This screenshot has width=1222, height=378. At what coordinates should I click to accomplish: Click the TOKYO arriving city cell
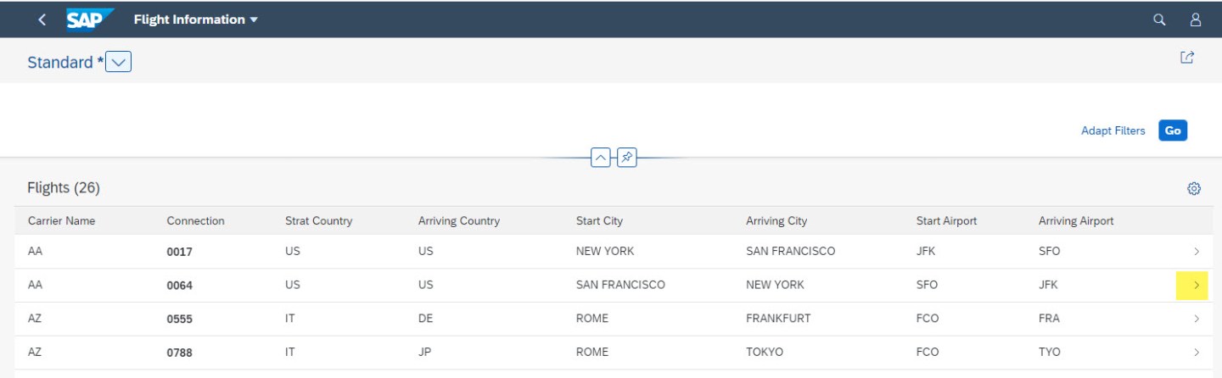[x=765, y=352]
